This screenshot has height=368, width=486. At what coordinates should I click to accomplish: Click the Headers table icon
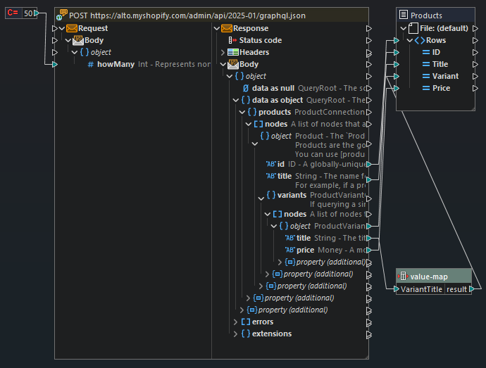[232, 52]
